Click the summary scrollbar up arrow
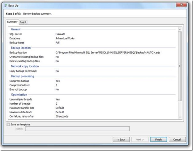The height and width of the screenshot is (151, 193). click(180, 28)
